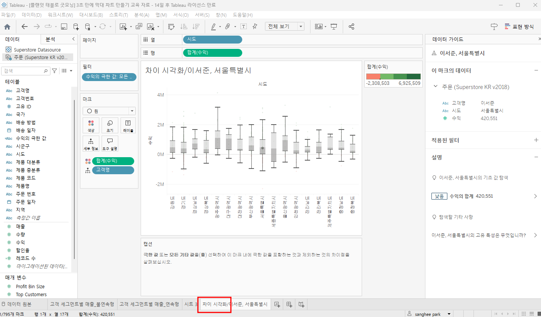The width and height of the screenshot is (541, 317).
Task: Expand the 고유 특성 question row
Action: click(x=535, y=235)
